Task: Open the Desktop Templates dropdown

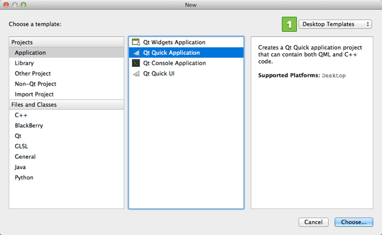Action: click(x=336, y=24)
